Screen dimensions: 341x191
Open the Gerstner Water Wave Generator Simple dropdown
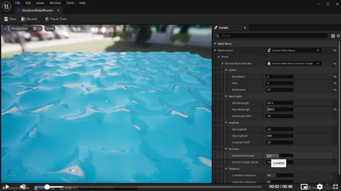[293, 64]
